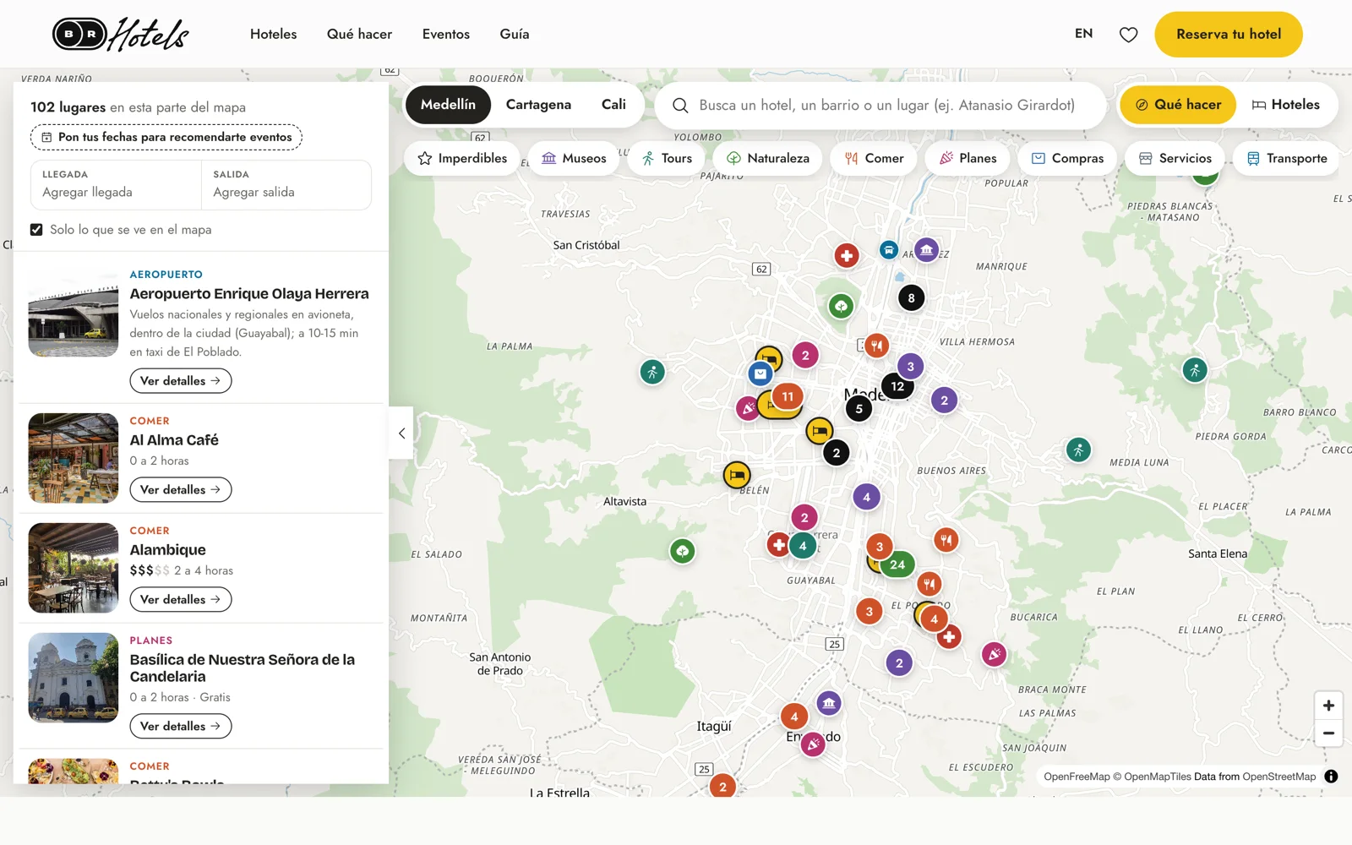Click the orange cluster marker showing 11

click(x=788, y=396)
